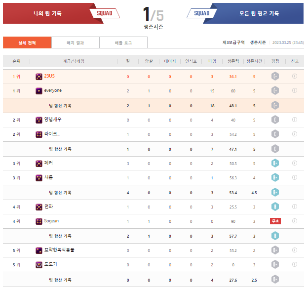This screenshot has height=291, width=307.
Task: Click the report icon in the 도도기 row
Action: coord(295,265)
